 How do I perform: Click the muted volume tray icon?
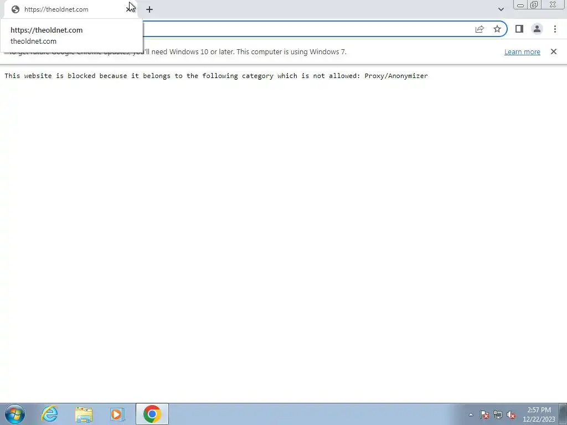(x=511, y=415)
